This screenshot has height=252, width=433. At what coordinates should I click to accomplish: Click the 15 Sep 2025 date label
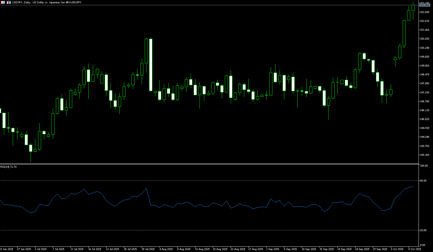327,249
